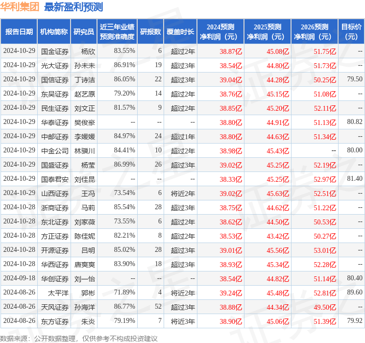
Task: Click researcher name 唐爽爽
Action: tap(84, 265)
